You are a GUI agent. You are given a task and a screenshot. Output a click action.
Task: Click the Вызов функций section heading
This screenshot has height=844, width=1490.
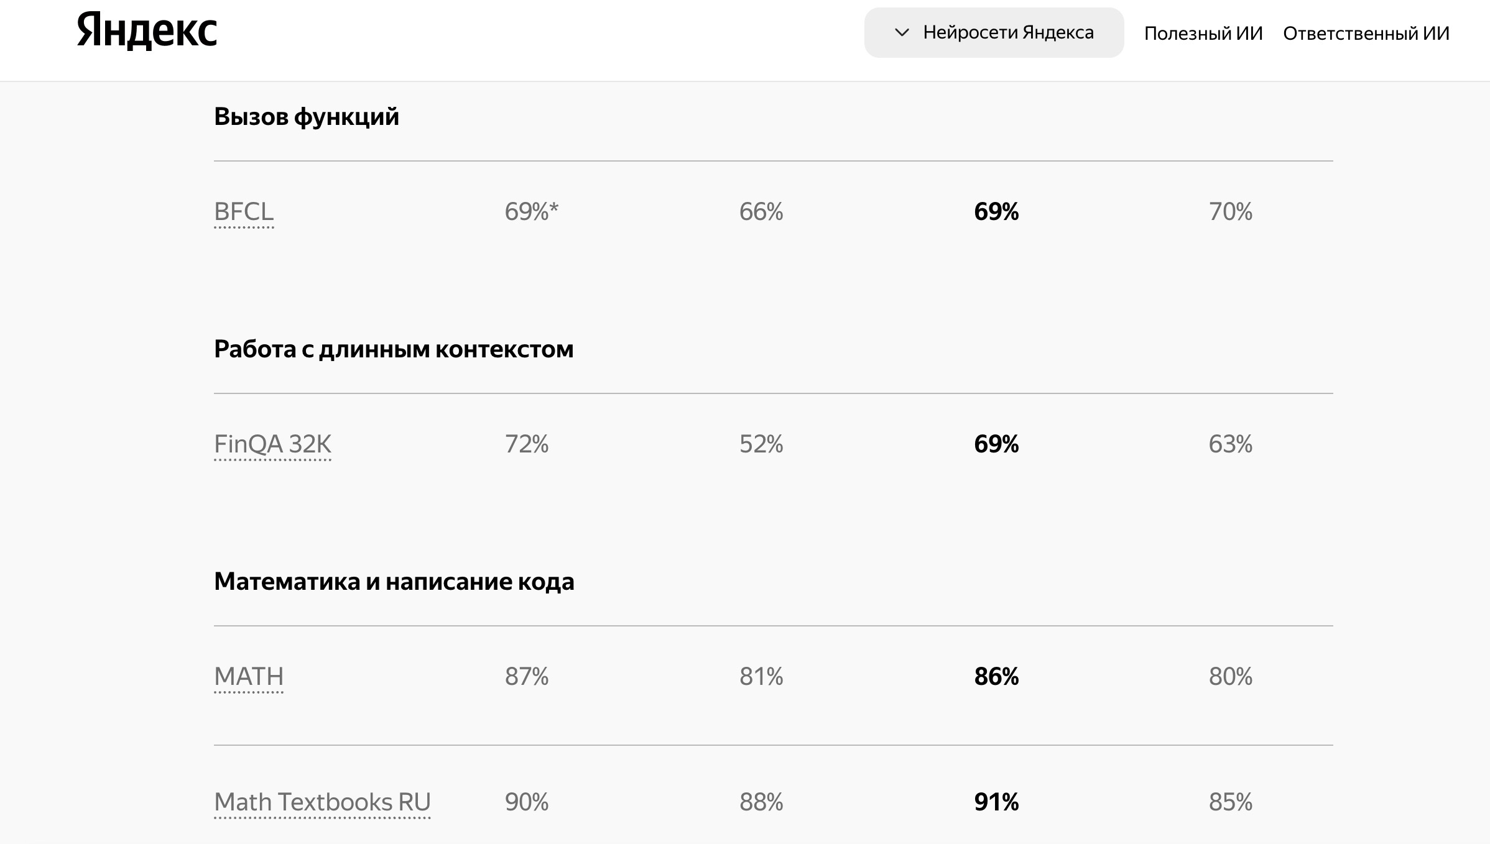(307, 117)
